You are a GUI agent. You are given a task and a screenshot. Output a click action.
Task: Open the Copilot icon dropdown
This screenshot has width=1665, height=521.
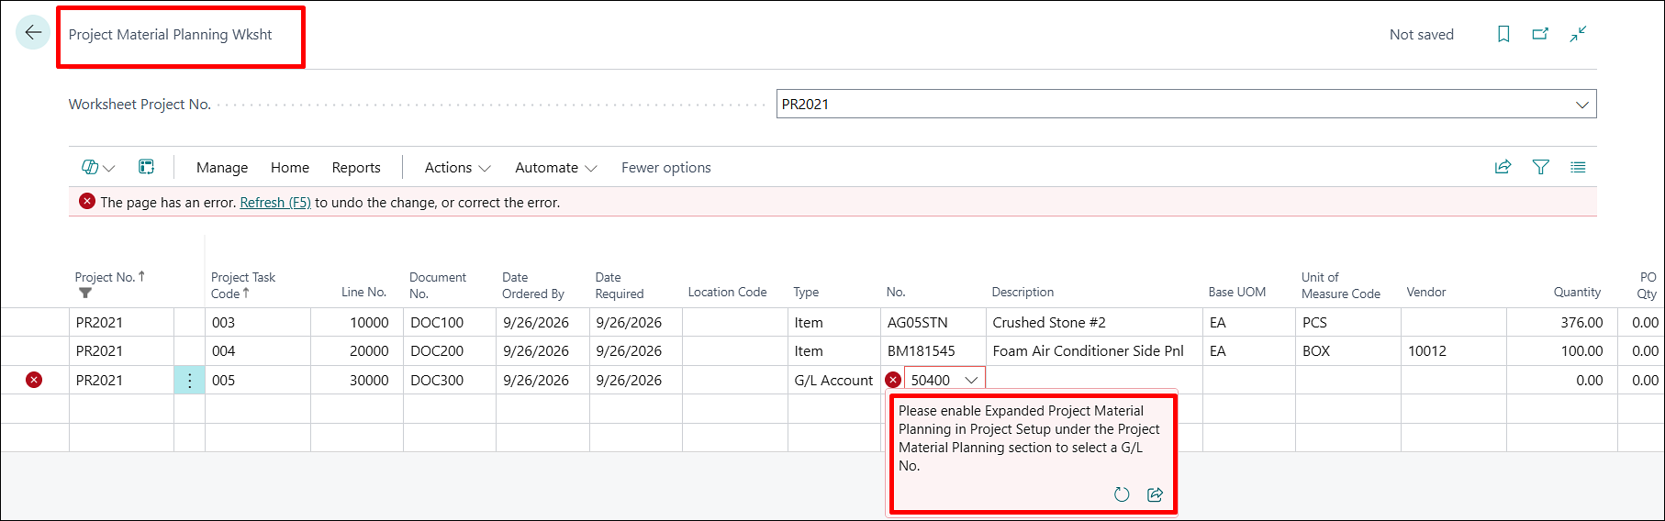pos(98,167)
